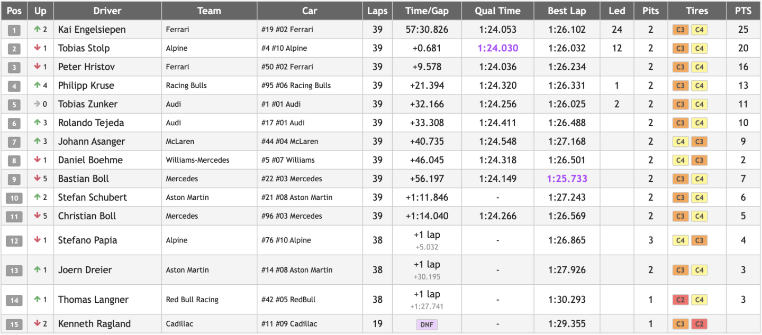The image size is (762, 335).
Task: Click position 15 badge in last row
Action: pyautogui.click(x=14, y=324)
